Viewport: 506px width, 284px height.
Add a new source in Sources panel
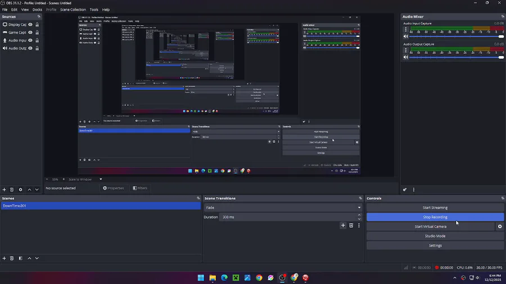click(x=4, y=190)
